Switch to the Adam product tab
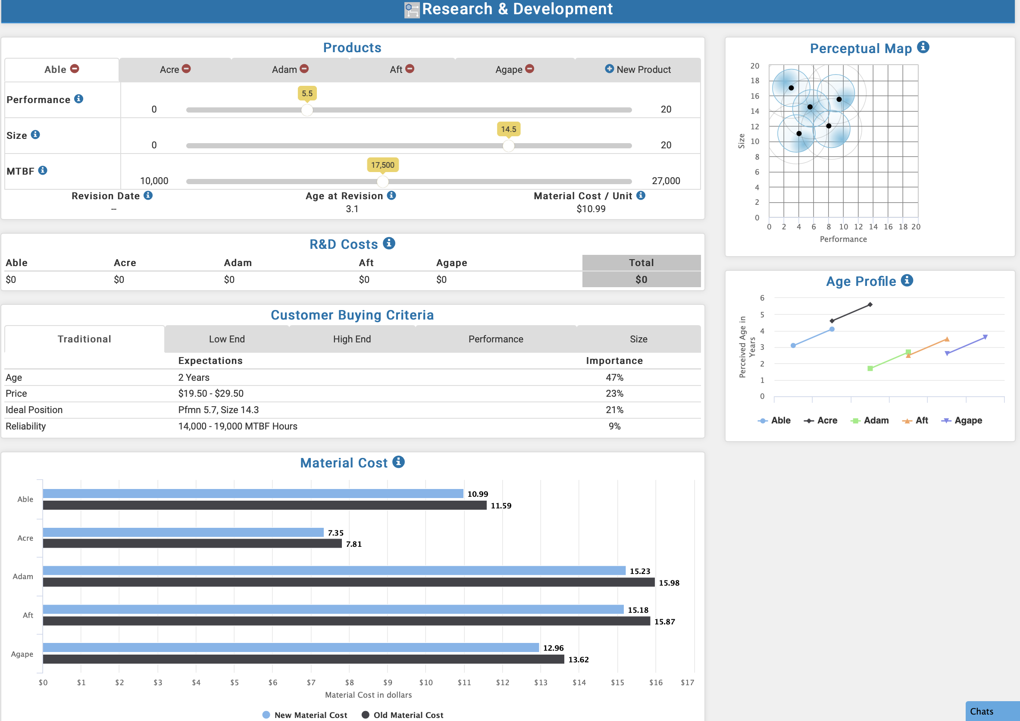 tap(285, 69)
